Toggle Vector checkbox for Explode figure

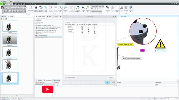[x=95, y=31]
